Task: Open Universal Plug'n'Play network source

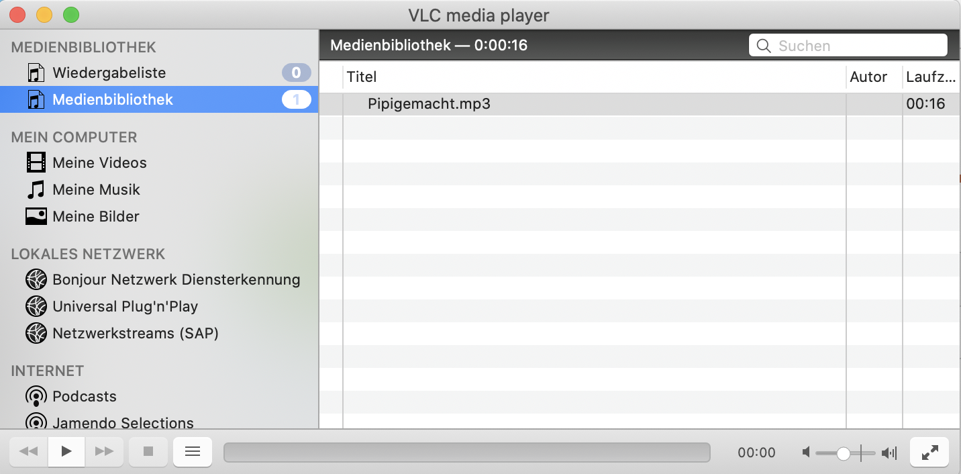Action: point(159,306)
